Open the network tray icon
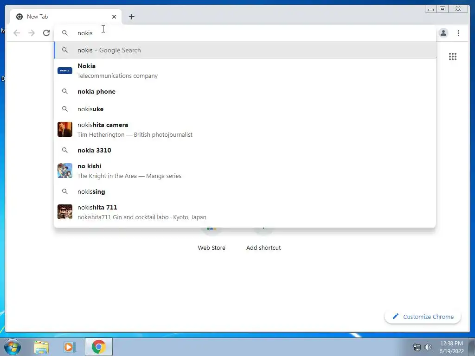The height and width of the screenshot is (356, 475). (417, 347)
